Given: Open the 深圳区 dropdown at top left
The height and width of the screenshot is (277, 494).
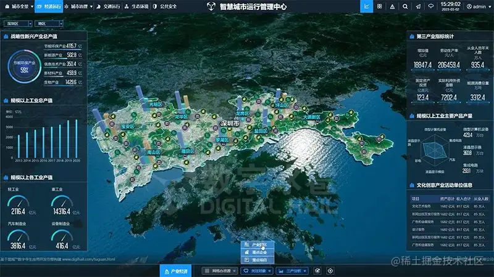Looking at the screenshot, I should [x=18, y=23].
